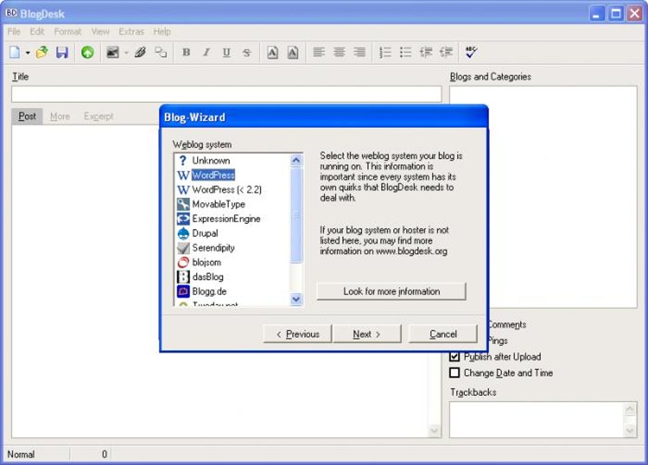Enable Change Date and Time checkbox
648x465 pixels.
click(x=454, y=373)
